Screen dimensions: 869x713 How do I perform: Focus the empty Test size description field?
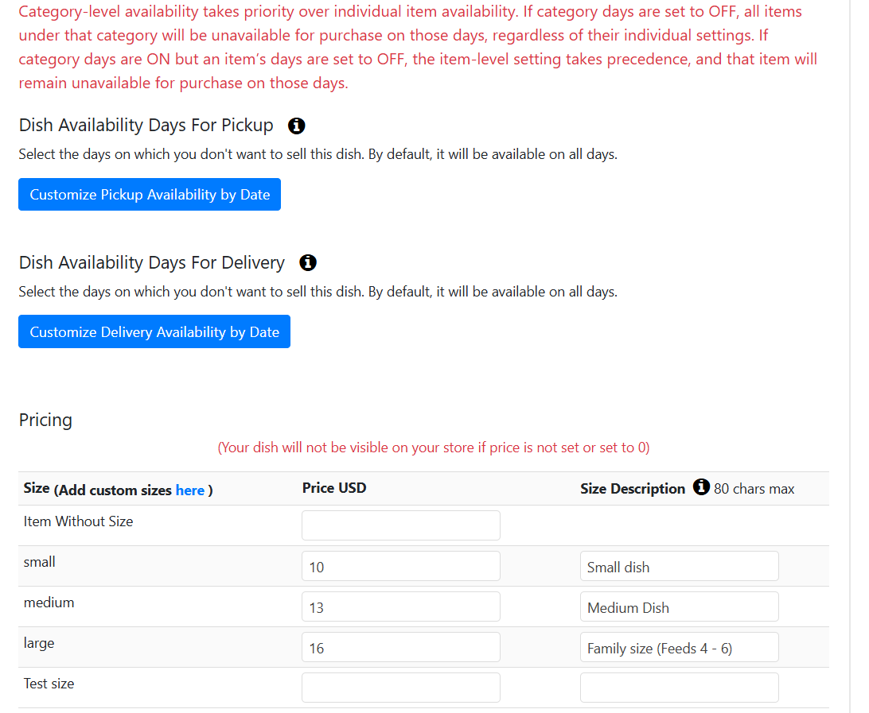(679, 688)
